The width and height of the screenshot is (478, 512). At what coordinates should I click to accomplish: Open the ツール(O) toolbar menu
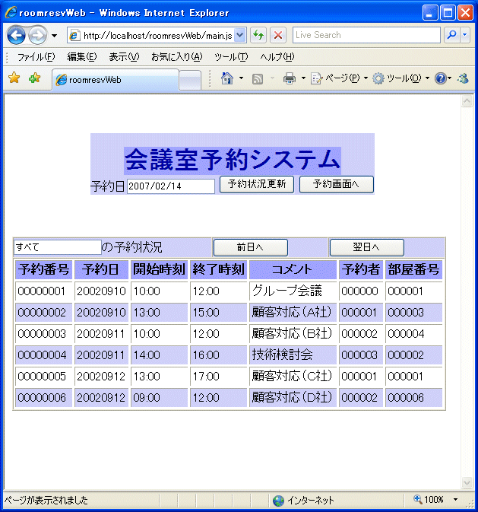coord(400,78)
